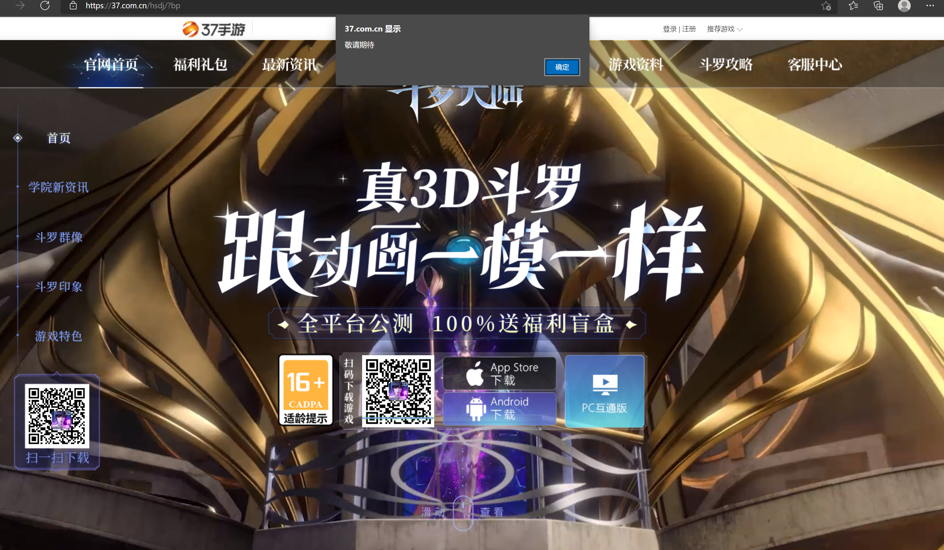Open browser collections icon

pyautogui.click(x=878, y=6)
